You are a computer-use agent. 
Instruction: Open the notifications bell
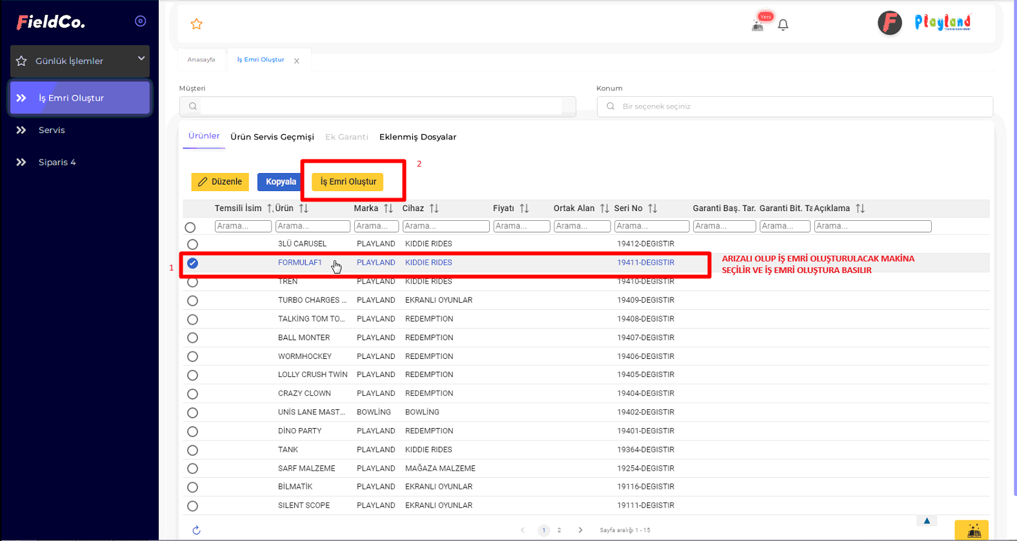(783, 25)
